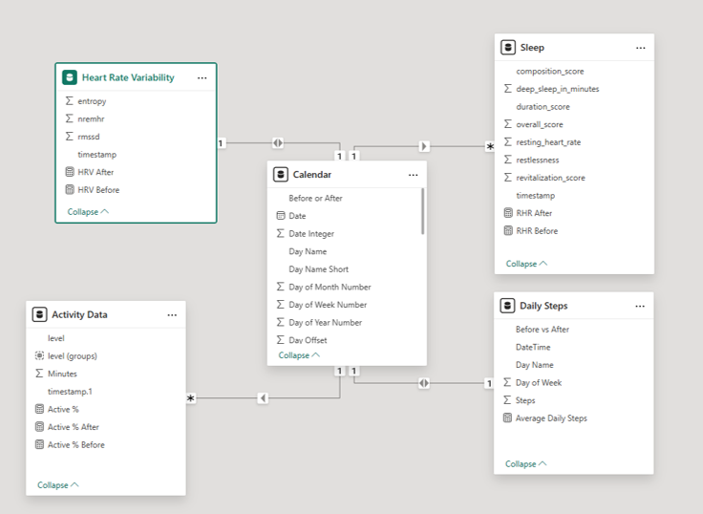Screen dimensions: 703x514
Task: Click the sigma icon next to overall_score
Action: coord(507,124)
